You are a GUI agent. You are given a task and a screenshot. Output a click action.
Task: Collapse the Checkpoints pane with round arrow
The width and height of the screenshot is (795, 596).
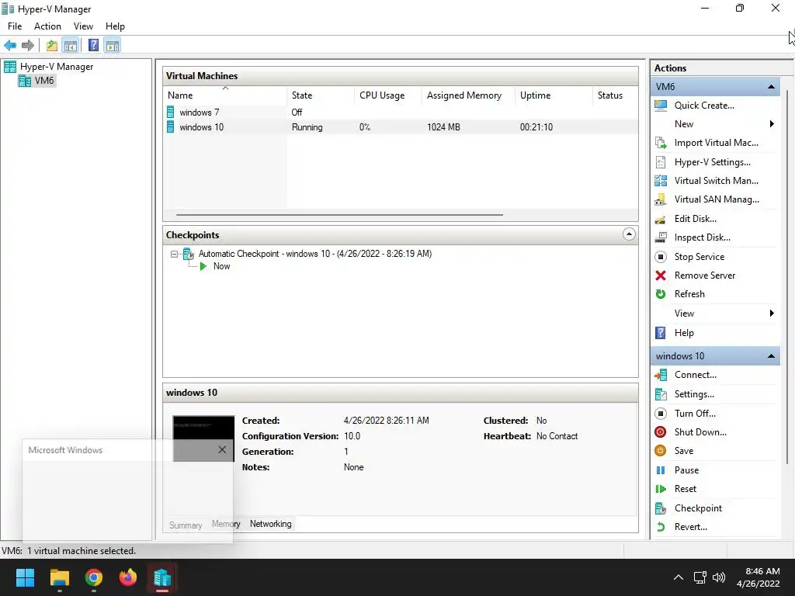pos(629,234)
